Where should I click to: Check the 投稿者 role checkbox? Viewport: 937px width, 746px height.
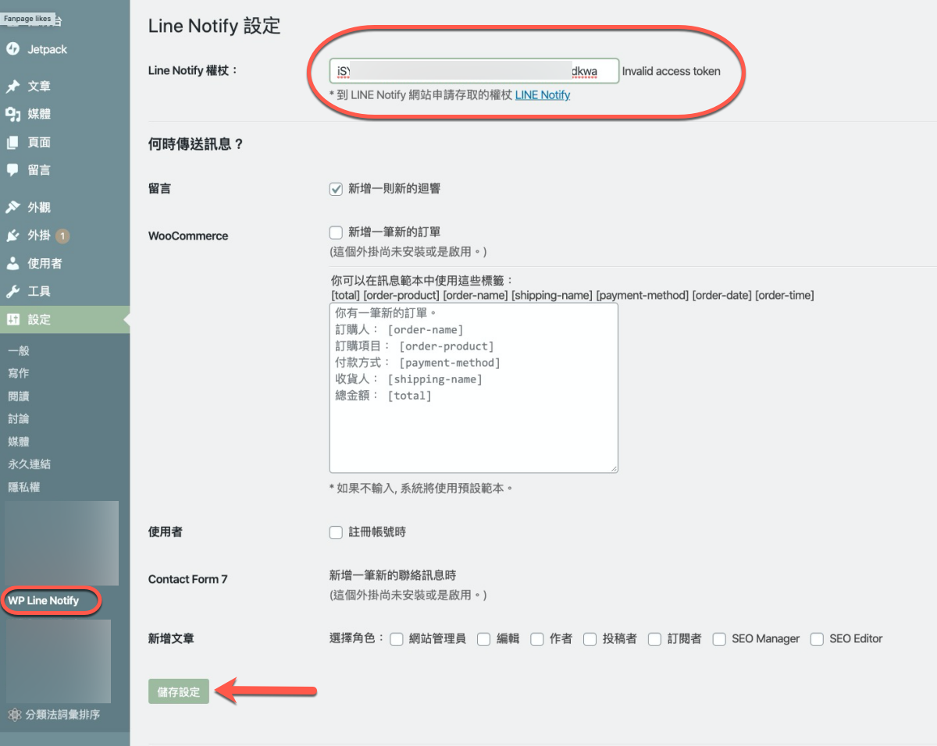coord(590,639)
